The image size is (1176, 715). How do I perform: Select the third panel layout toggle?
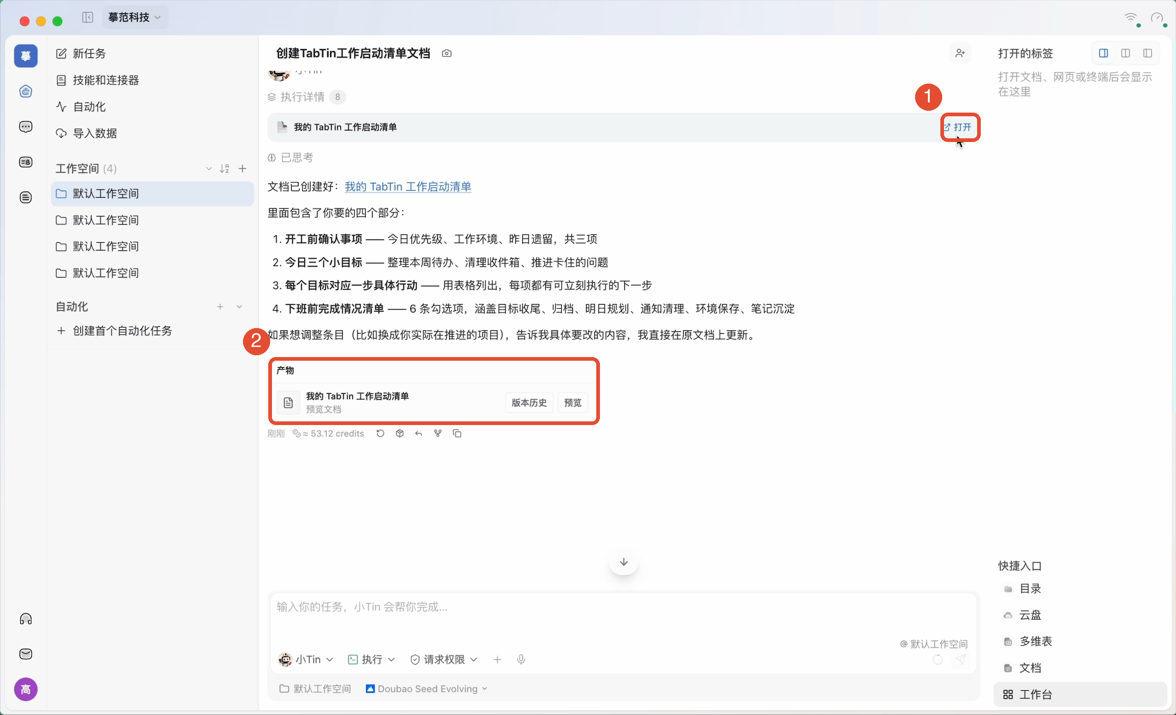1148,53
